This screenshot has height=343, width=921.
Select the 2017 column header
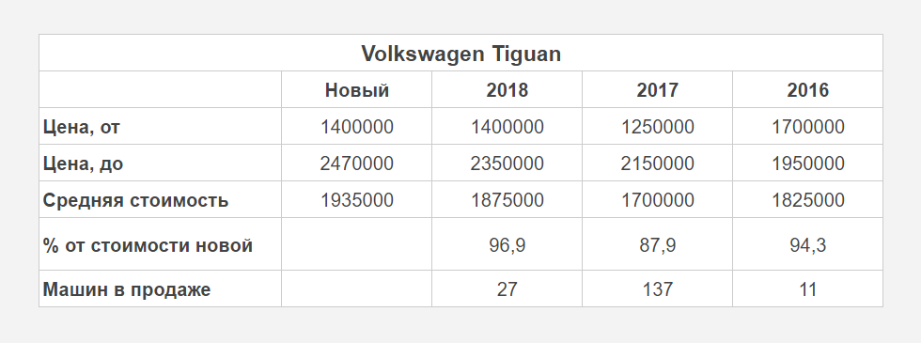(657, 90)
